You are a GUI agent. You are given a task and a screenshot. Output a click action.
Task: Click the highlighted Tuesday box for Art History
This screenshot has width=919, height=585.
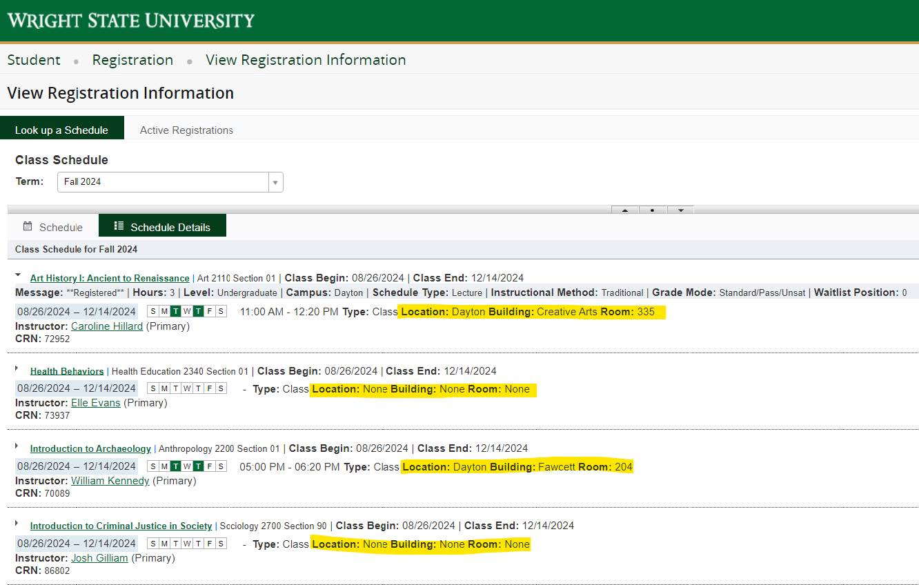[176, 311]
